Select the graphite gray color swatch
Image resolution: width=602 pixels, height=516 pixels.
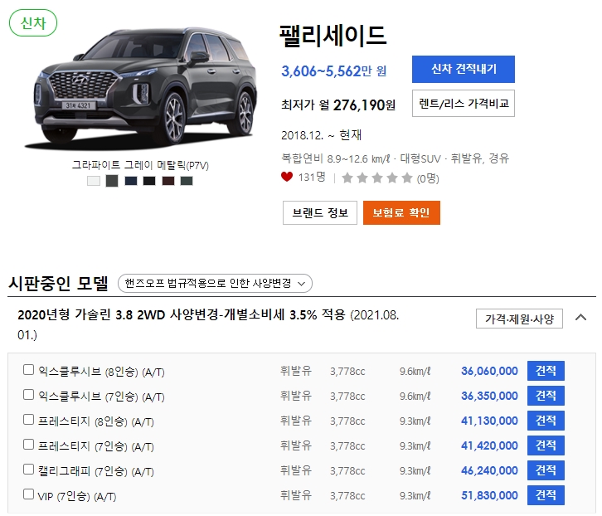coord(112,181)
